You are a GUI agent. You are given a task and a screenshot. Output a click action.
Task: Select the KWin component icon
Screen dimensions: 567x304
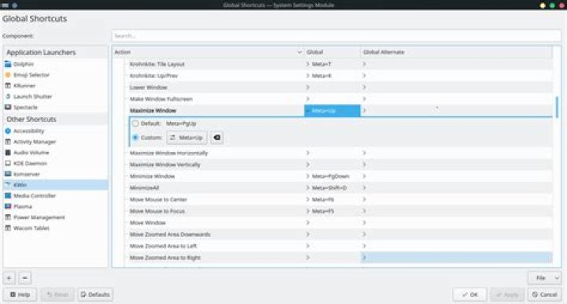pos(8,185)
